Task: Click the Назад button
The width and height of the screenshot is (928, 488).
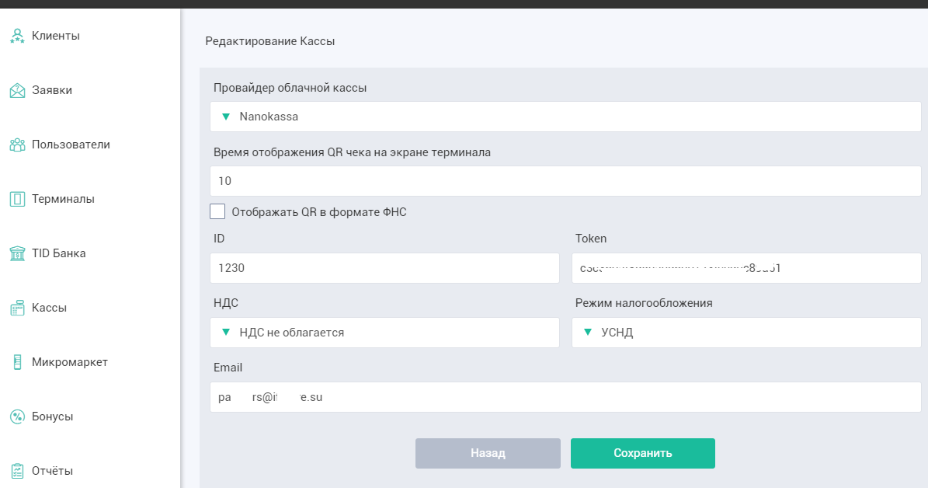Action: click(488, 453)
